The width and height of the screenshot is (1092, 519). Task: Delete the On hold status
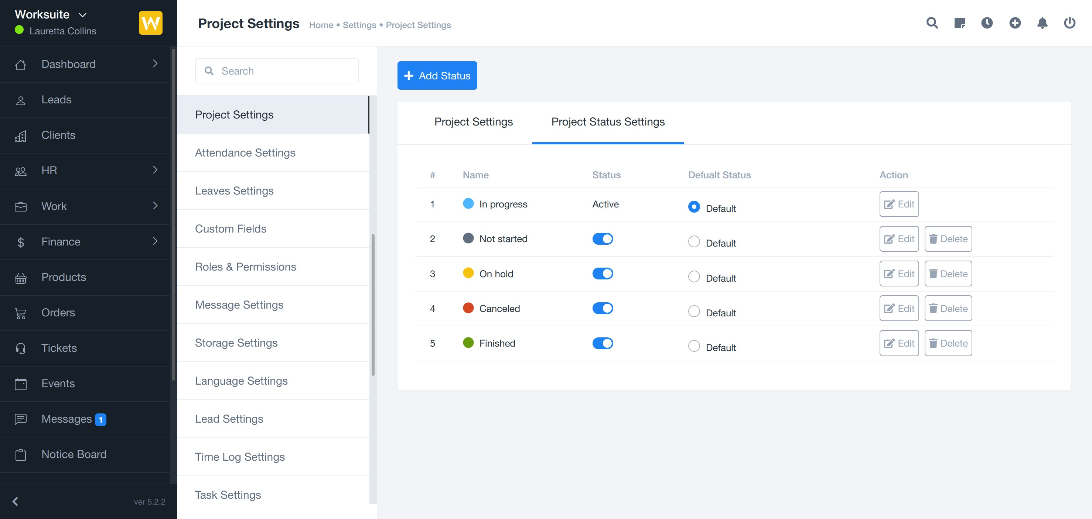948,274
